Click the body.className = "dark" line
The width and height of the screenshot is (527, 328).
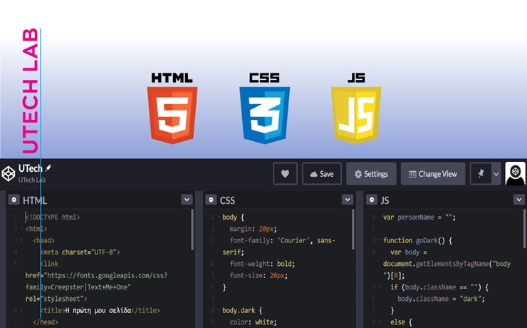(441, 299)
